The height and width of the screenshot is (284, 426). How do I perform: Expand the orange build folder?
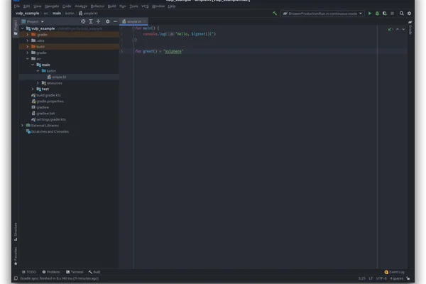(x=28, y=47)
